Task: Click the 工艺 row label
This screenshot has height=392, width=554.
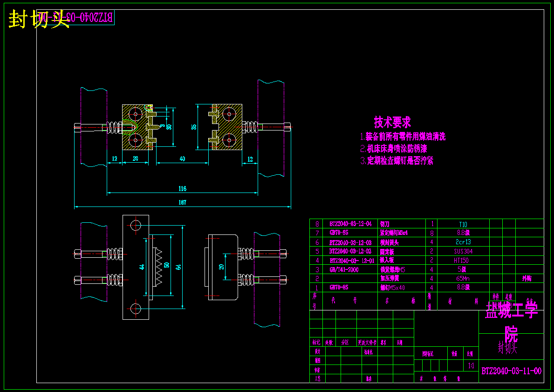Action: click(x=317, y=378)
